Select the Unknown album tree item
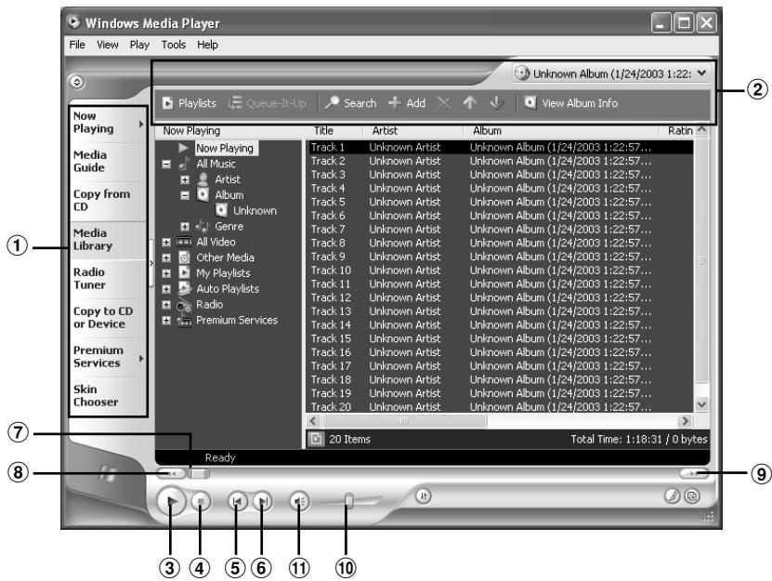Viewport: 772px width, 581px height. pos(255,211)
